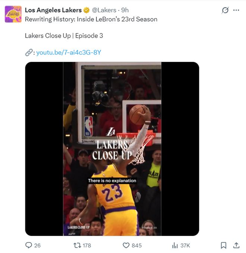
Task: Click the chain link emoji before the URL
Action: (29, 53)
